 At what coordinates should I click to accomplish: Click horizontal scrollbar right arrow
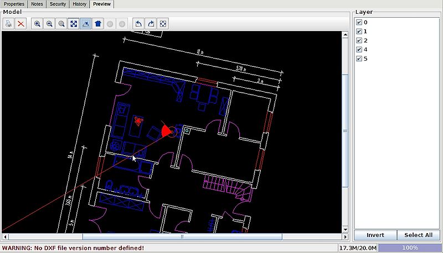pyautogui.click(x=345, y=236)
